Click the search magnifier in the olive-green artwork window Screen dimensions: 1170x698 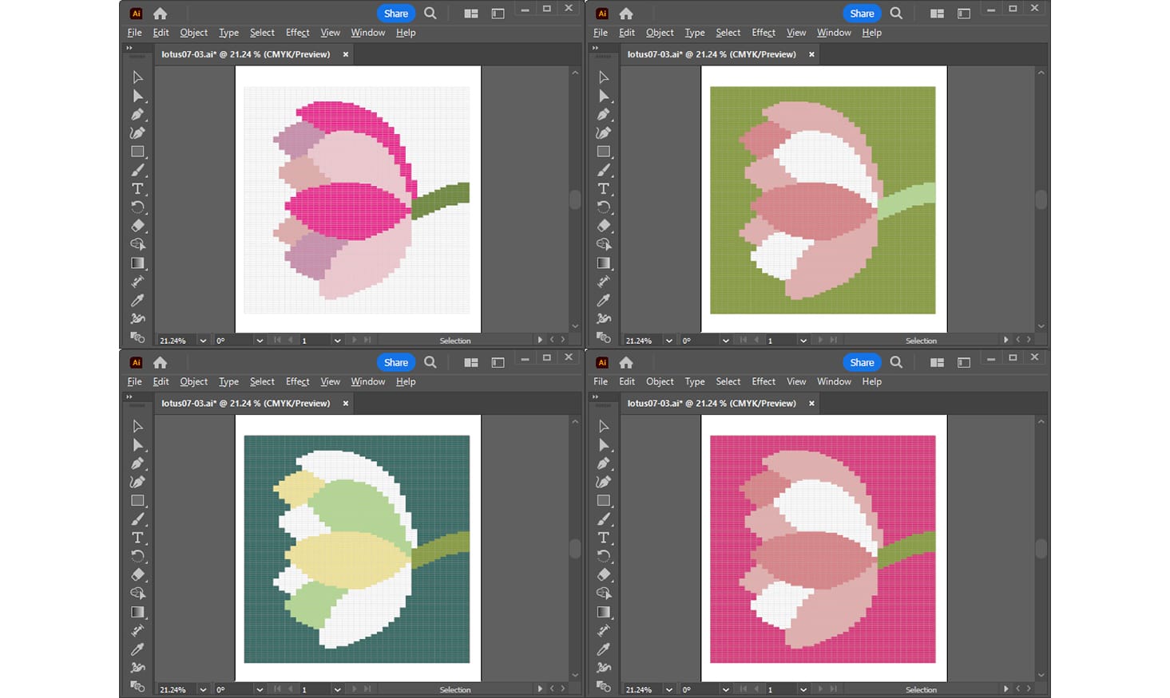[896, 14]
